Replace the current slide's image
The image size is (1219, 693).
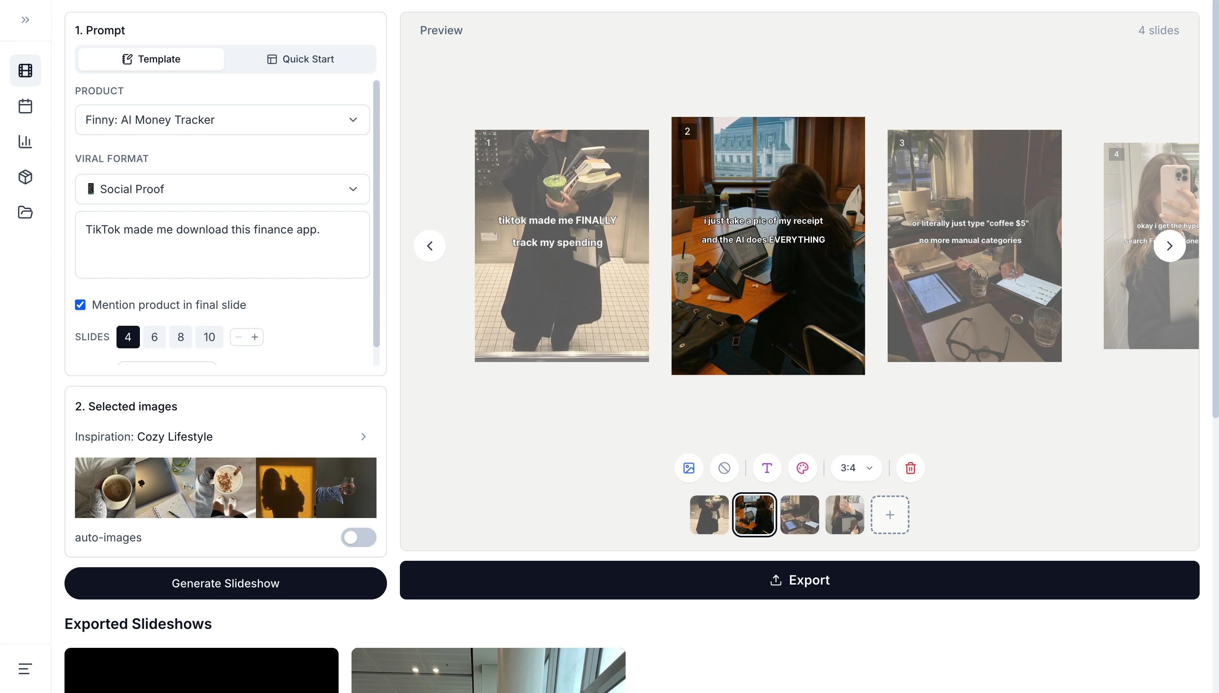688,467
